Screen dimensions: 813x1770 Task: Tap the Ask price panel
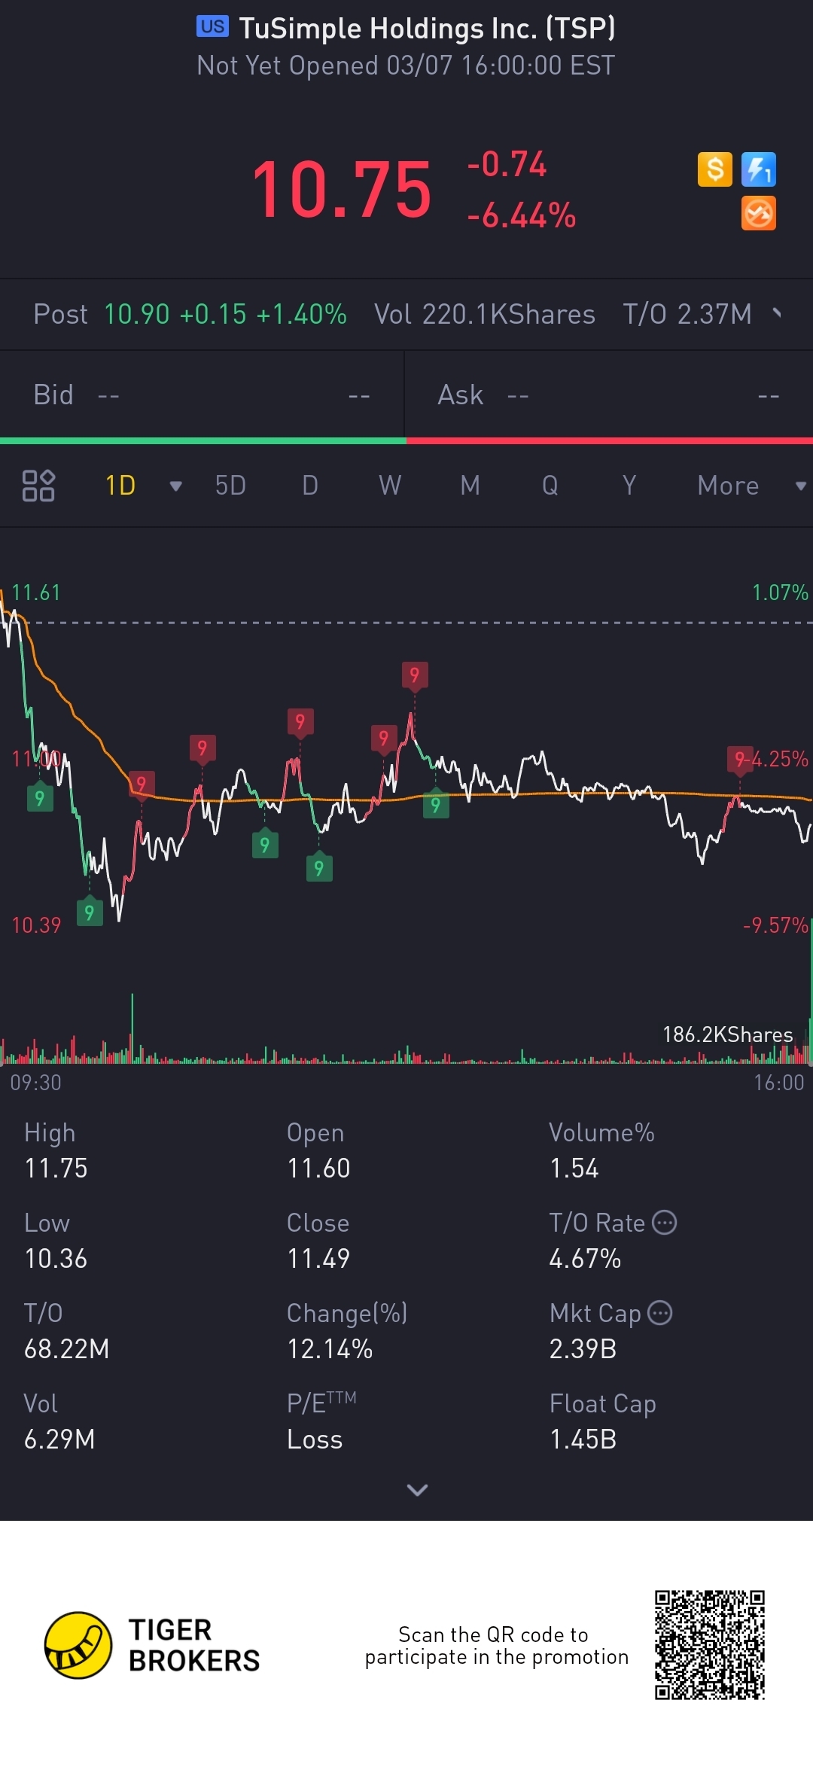pyautogui.click(x=608, y=395)
